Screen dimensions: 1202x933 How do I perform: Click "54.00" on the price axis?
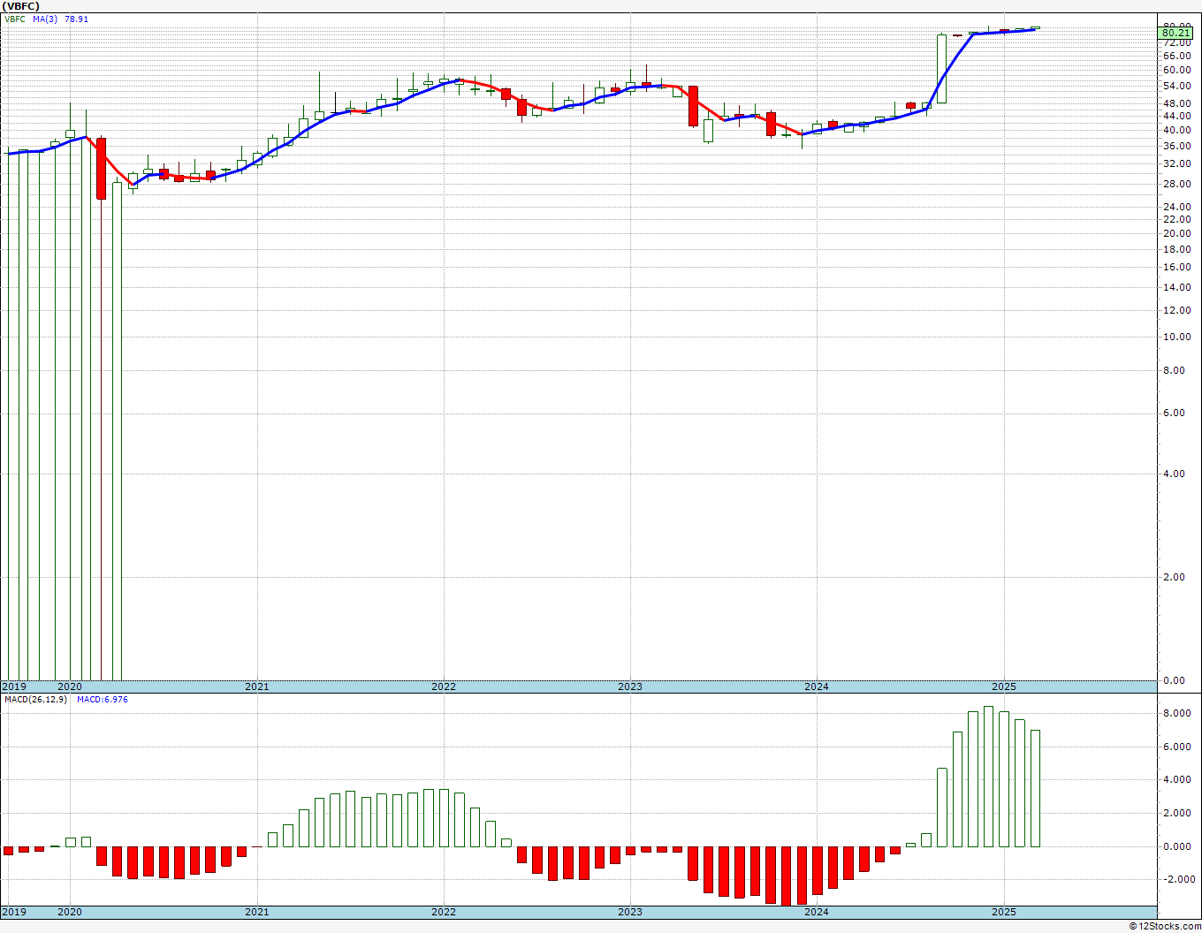click(x=1176, y=86)
